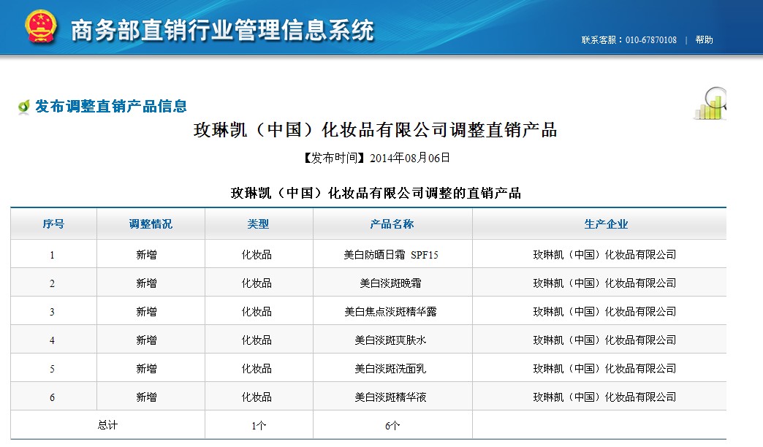
Task: Click 化妆品 type in the 美白淡斑晚霜 row
Action: point(257,283)
